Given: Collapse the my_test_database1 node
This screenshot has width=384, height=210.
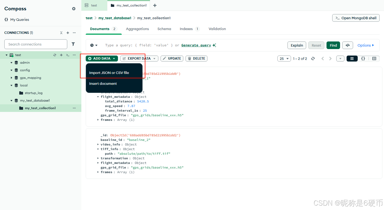Looking at the screenshot, I should coord(12,101).
